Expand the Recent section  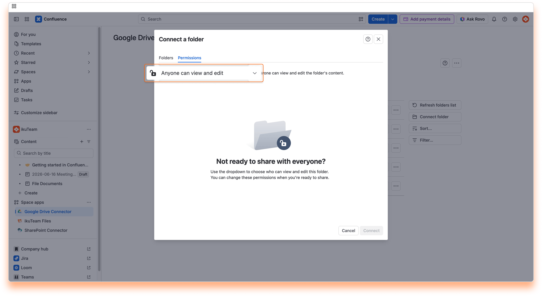coord(89,53)
